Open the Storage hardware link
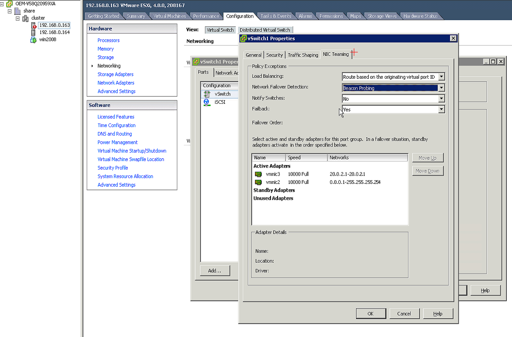Image resolution: width=512 pixels, height=337 pixels. (x=105, y=57)
